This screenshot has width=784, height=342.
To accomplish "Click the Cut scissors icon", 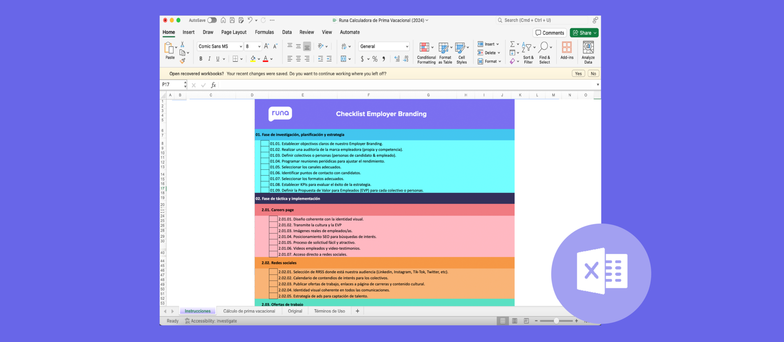I will pyautogui.click(x=183, y=44).
